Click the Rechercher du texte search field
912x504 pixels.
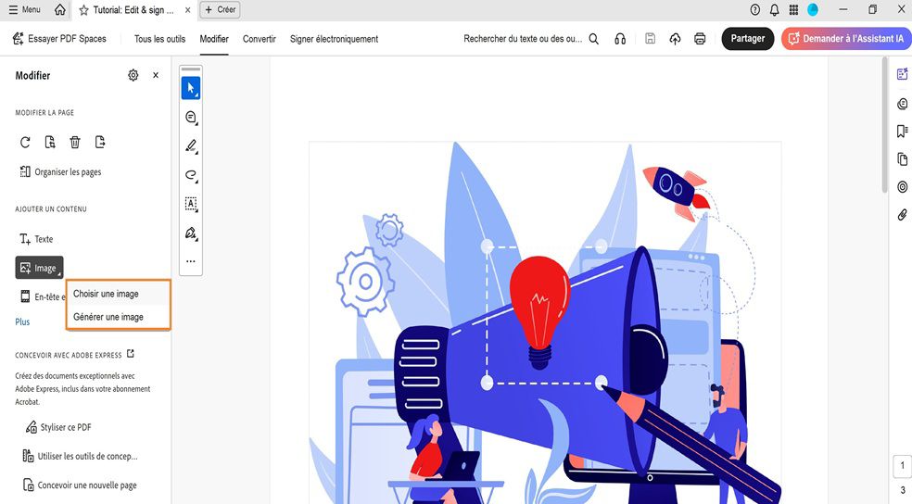pyautogui.click(x=523, y=39)
